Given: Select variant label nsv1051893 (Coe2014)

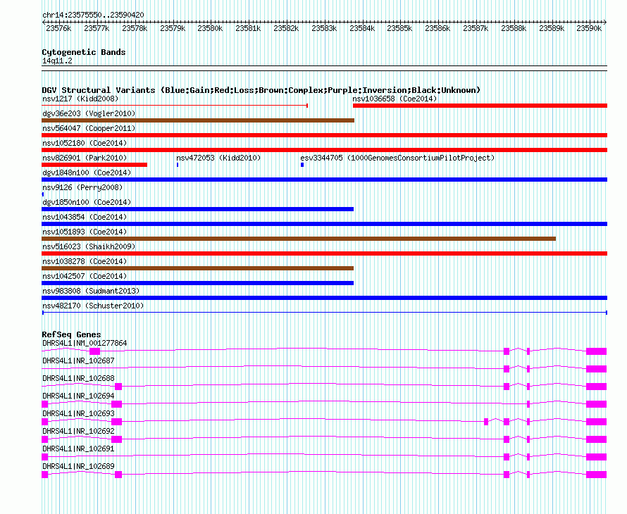Looking at the screenshot, I should [x=85, y=232].
